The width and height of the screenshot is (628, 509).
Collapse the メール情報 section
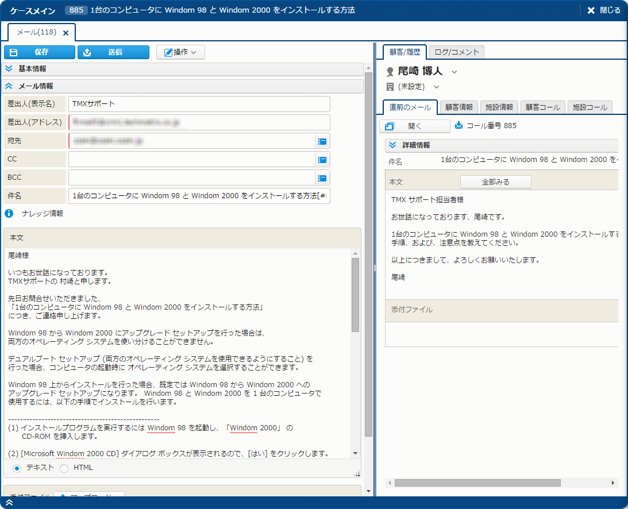coord(9,86)
